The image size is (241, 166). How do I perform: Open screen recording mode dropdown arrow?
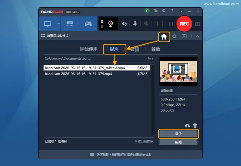pyautogui.click(x=59, y=24)
